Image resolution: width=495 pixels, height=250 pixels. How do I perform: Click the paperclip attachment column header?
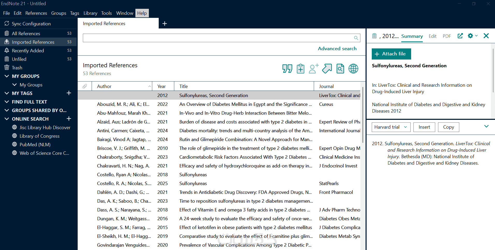(x=85, y=86)
